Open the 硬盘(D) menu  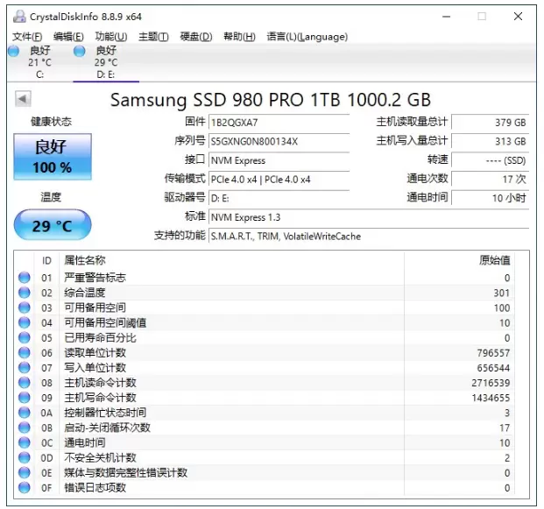tap(195, 37)
